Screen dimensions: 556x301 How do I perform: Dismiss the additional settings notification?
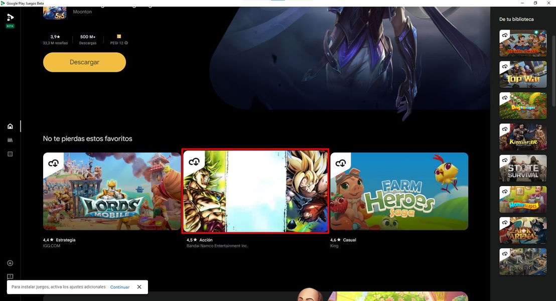pos(140,287)
